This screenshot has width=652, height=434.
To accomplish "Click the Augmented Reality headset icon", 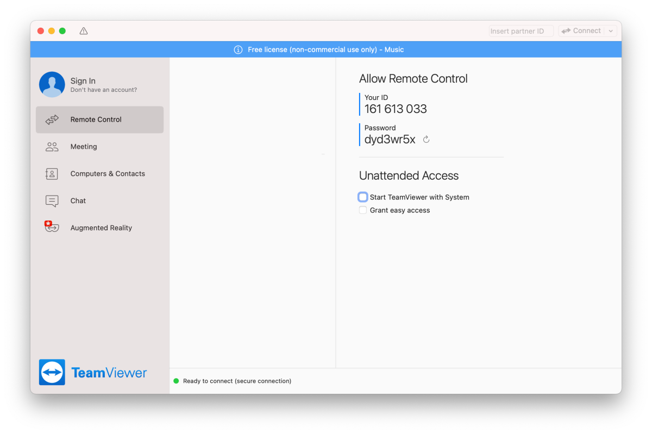I will pyautogui.click(x=52, y=227).
